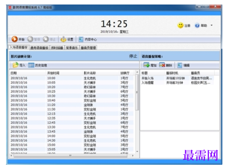Click the 暂停 (Pause) toolbar icon
The image size is (225, 167).
pos(30,39)
